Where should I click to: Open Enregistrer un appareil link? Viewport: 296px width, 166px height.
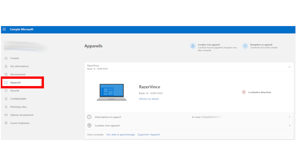coord(261,45)
